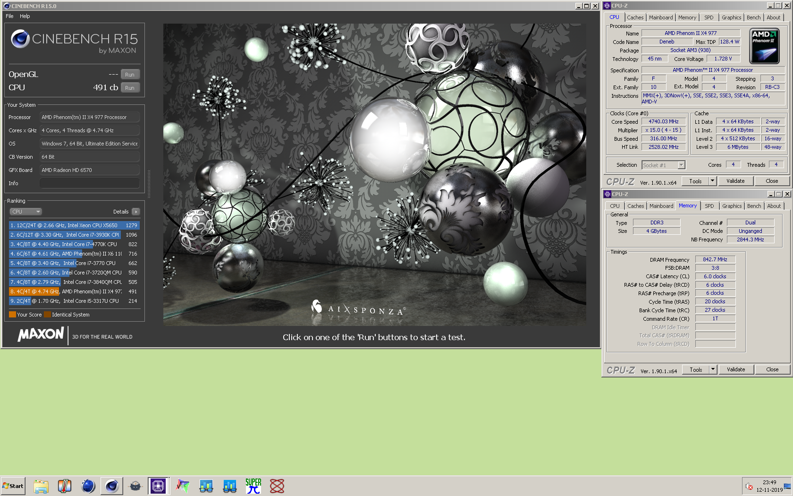
Task: Open About tab in bottom CPU-Z window
Action: [774, 206]
